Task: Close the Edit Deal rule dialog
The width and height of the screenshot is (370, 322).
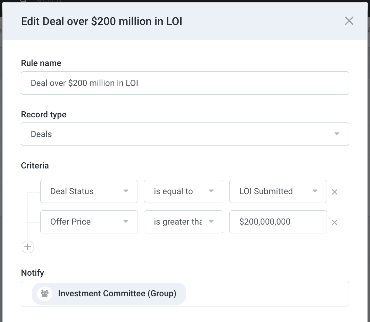Action: [349, 21]
